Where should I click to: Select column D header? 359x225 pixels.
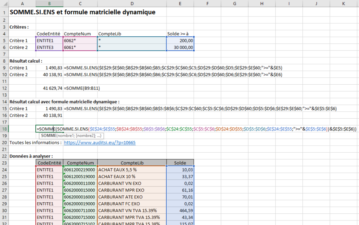(x=132, y=3)
